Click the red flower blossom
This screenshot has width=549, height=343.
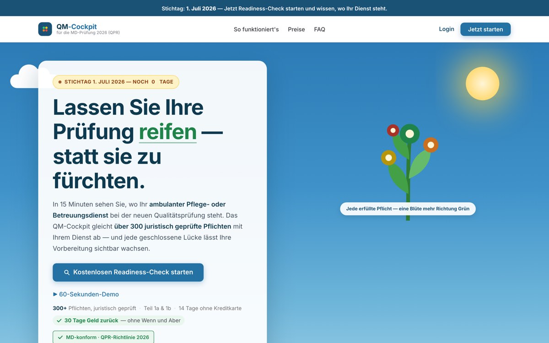pos(393,130)
